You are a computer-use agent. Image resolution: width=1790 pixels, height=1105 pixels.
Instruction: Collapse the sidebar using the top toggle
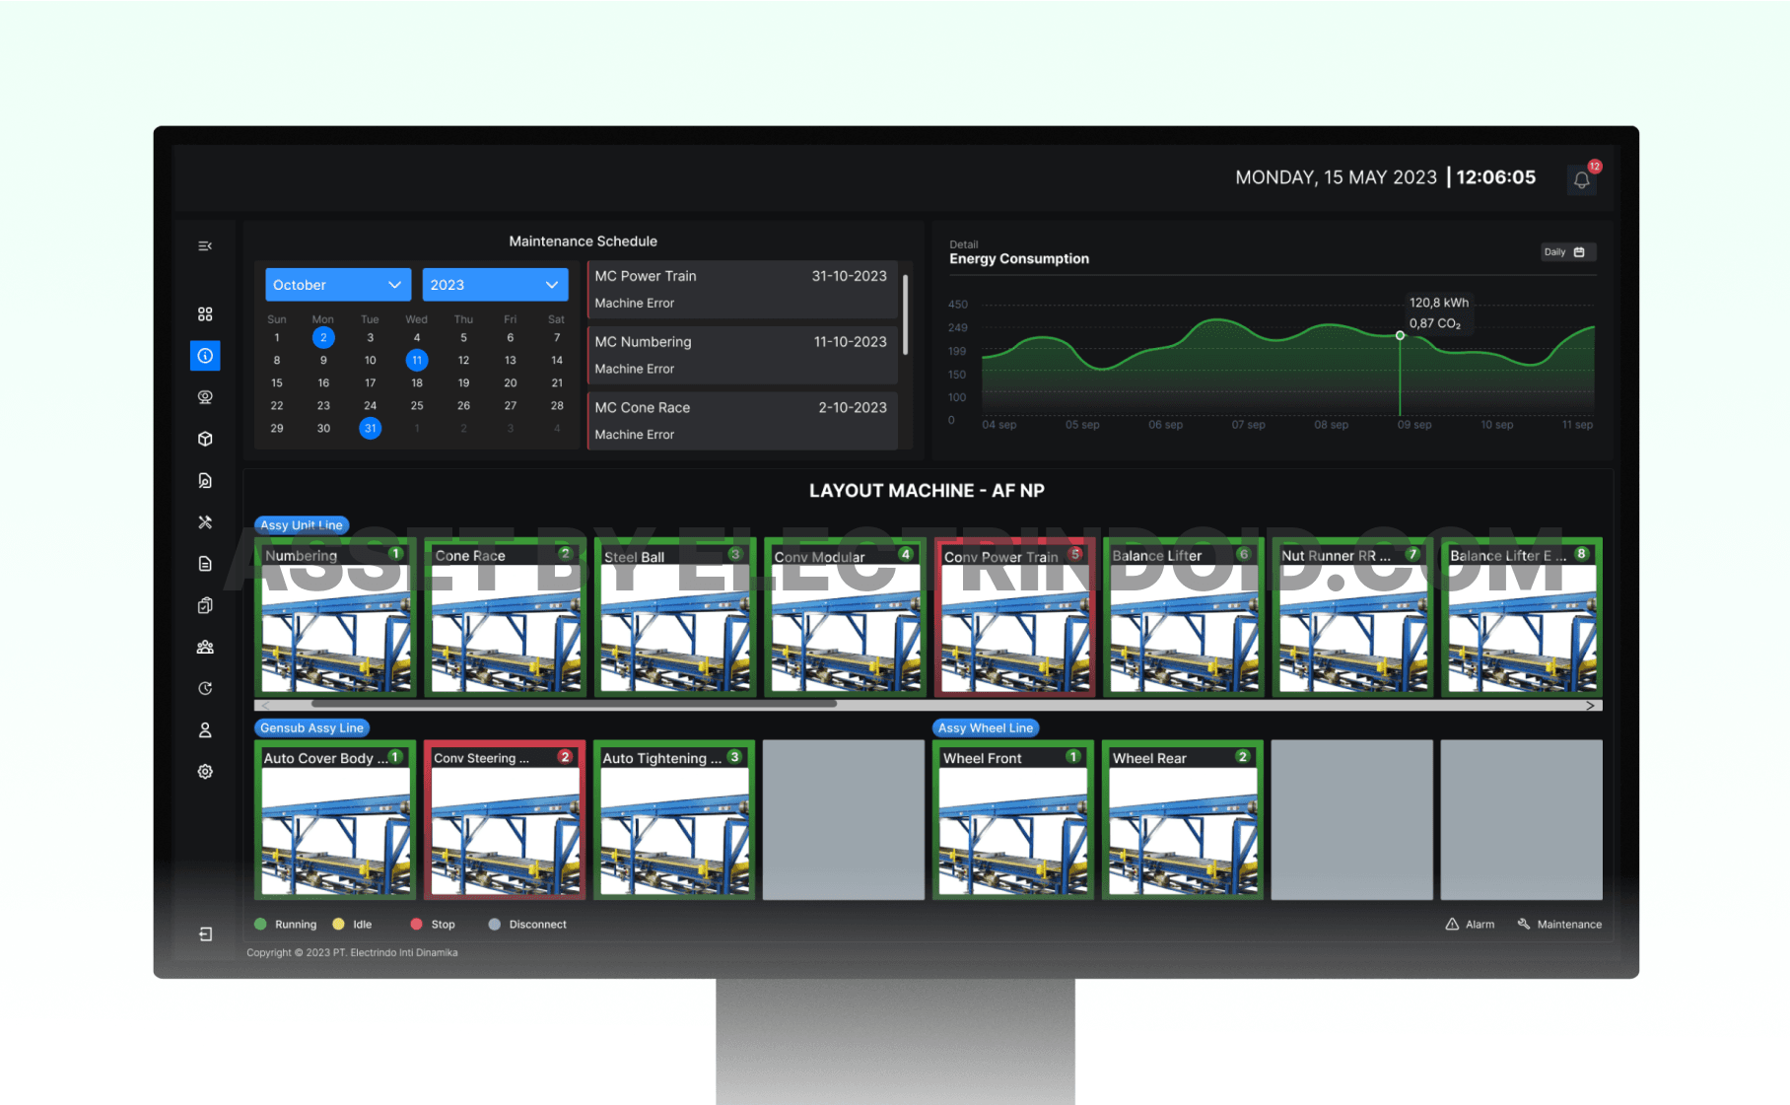[x=205, y=245]
